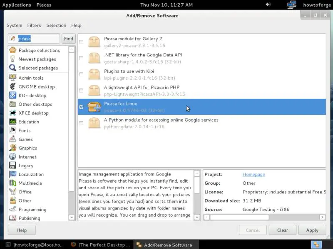The height and width of the screenshot is (249, 333).
Task: Click the Package collections box icon
Action: (x=13, y=50)
